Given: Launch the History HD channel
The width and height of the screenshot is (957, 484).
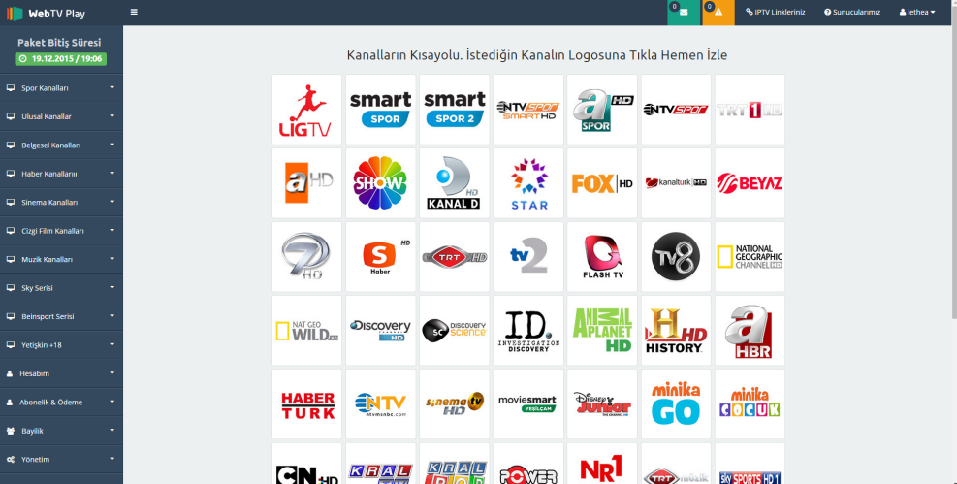Looking at the screenshot, I should click(676, 331).
